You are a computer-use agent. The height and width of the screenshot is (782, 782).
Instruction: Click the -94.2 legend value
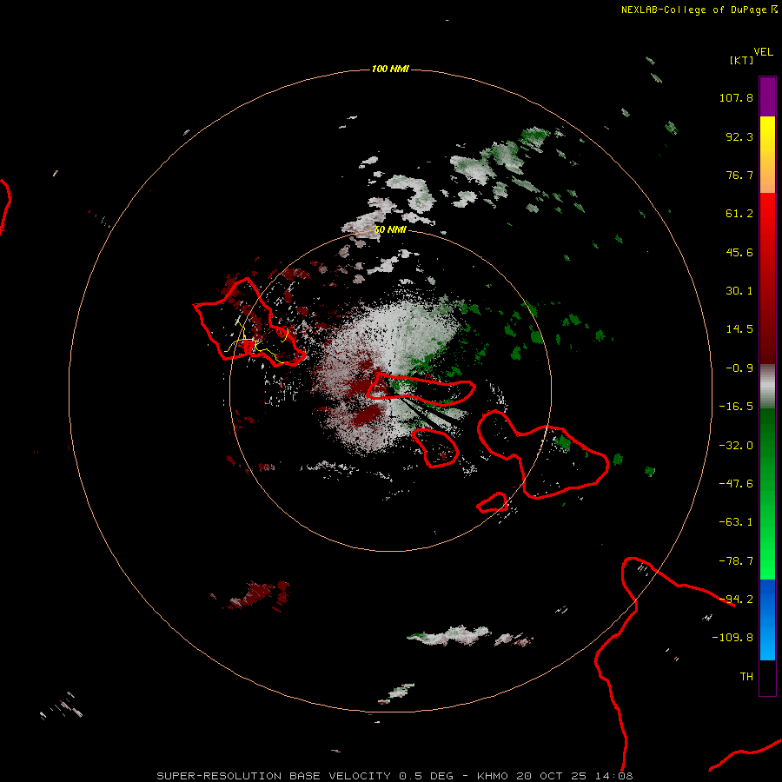(736, 600)
